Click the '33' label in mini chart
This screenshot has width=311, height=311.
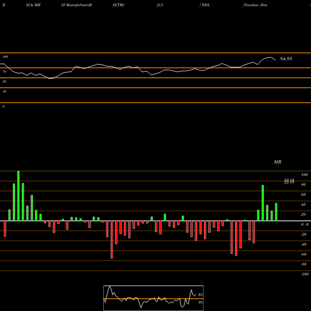(200, 295)
